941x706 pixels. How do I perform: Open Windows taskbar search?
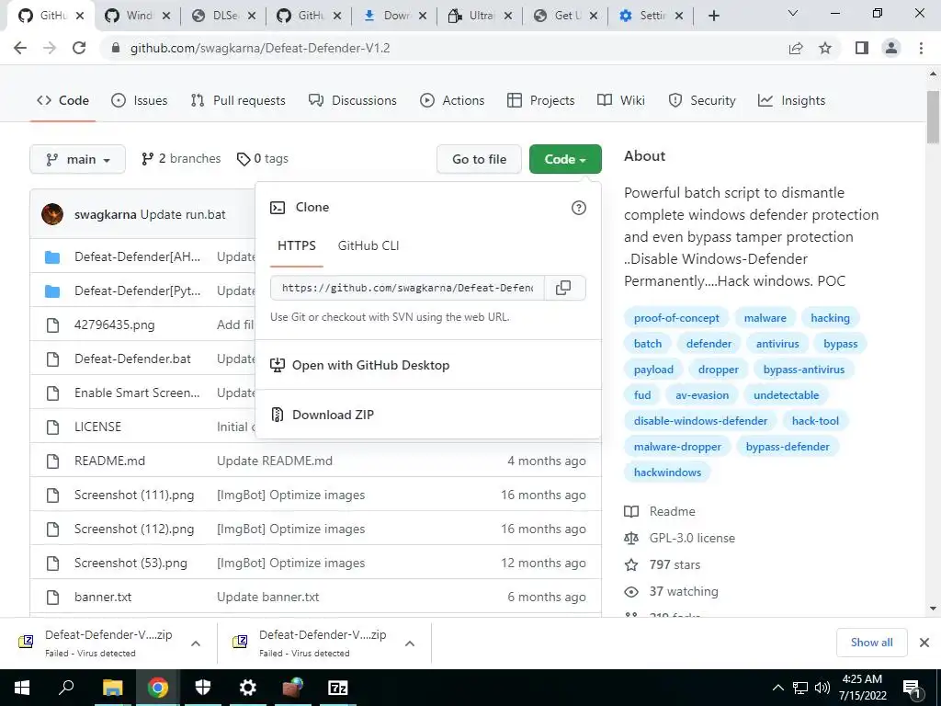[x=66, y=688]
